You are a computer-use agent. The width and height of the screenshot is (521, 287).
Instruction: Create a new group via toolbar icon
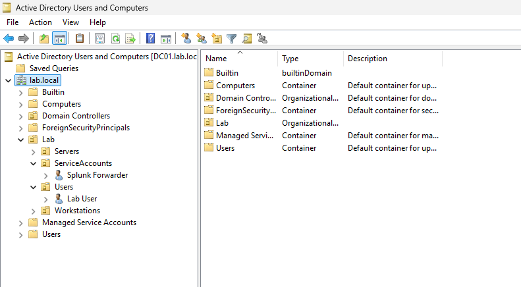[202, 39]
